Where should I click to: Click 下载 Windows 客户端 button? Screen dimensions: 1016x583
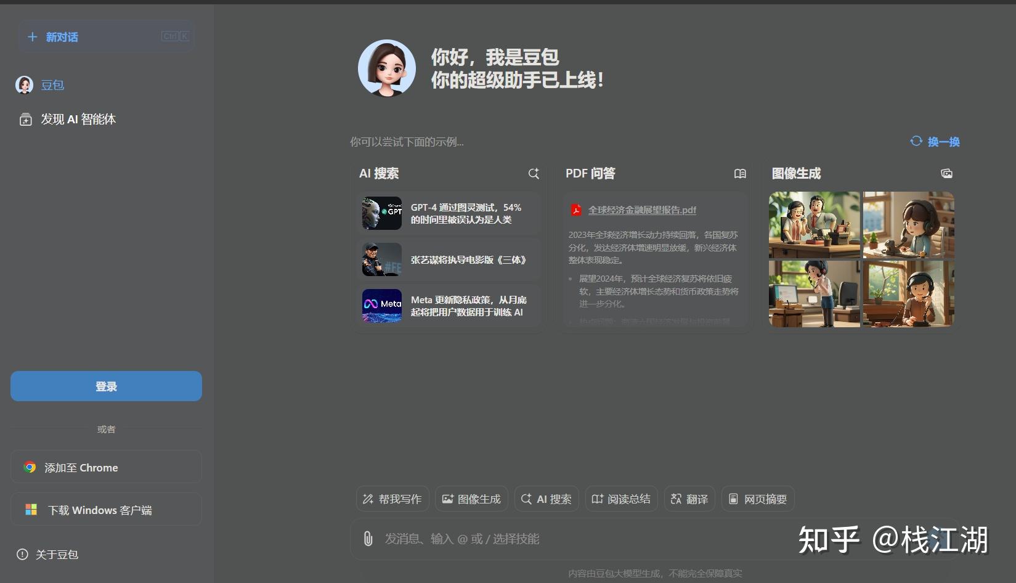tap(106, 510)
